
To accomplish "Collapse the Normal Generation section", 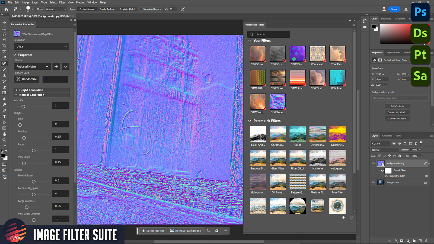I will point(15,95).
